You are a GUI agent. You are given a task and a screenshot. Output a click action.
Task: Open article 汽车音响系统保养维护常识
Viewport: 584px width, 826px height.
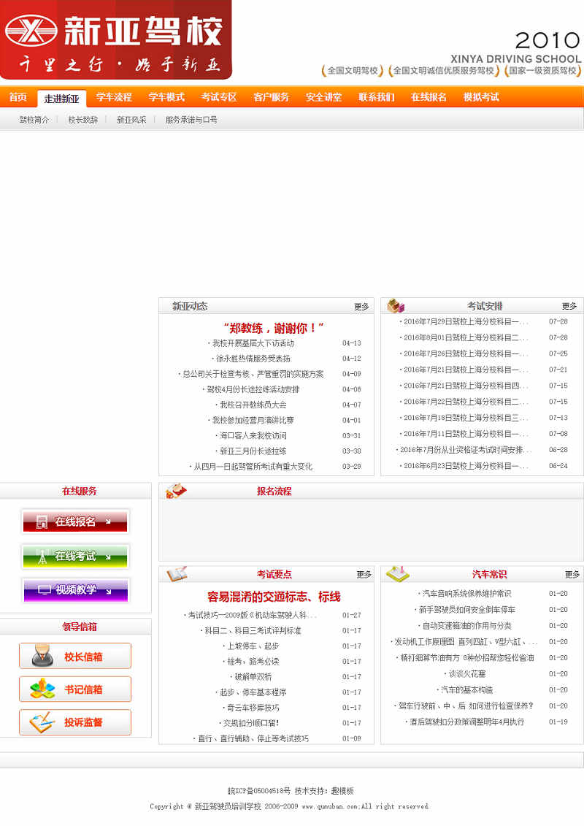pos(466,593)
